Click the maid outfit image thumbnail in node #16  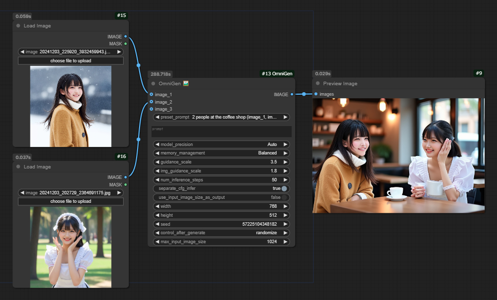coord(71,247)
